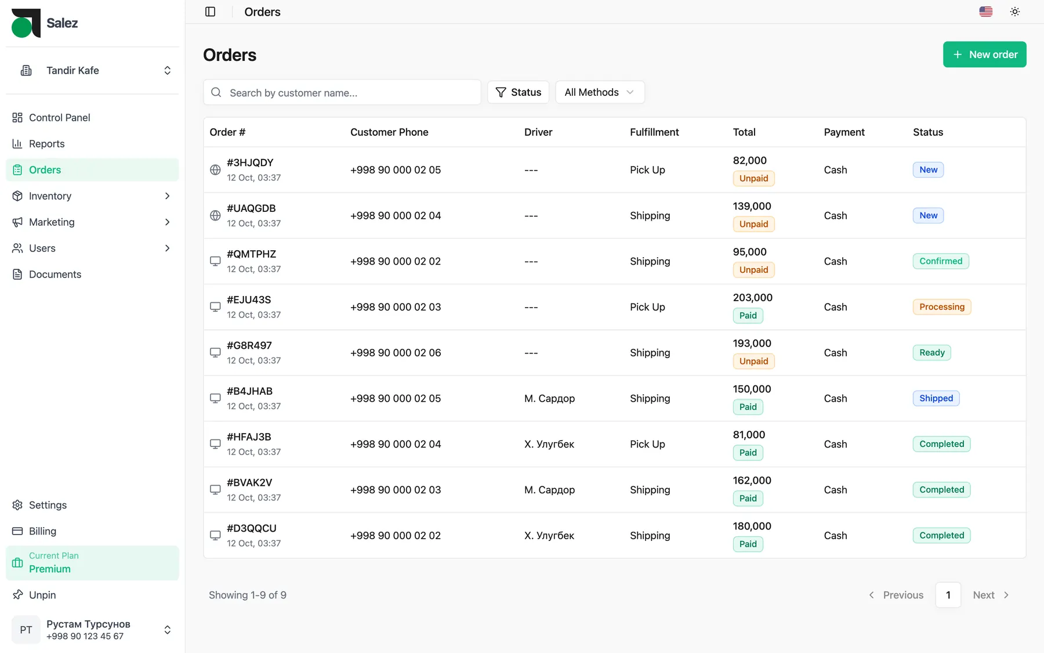Click the Orders clipboard icon
1044x653 pixels.
(17, 169)
